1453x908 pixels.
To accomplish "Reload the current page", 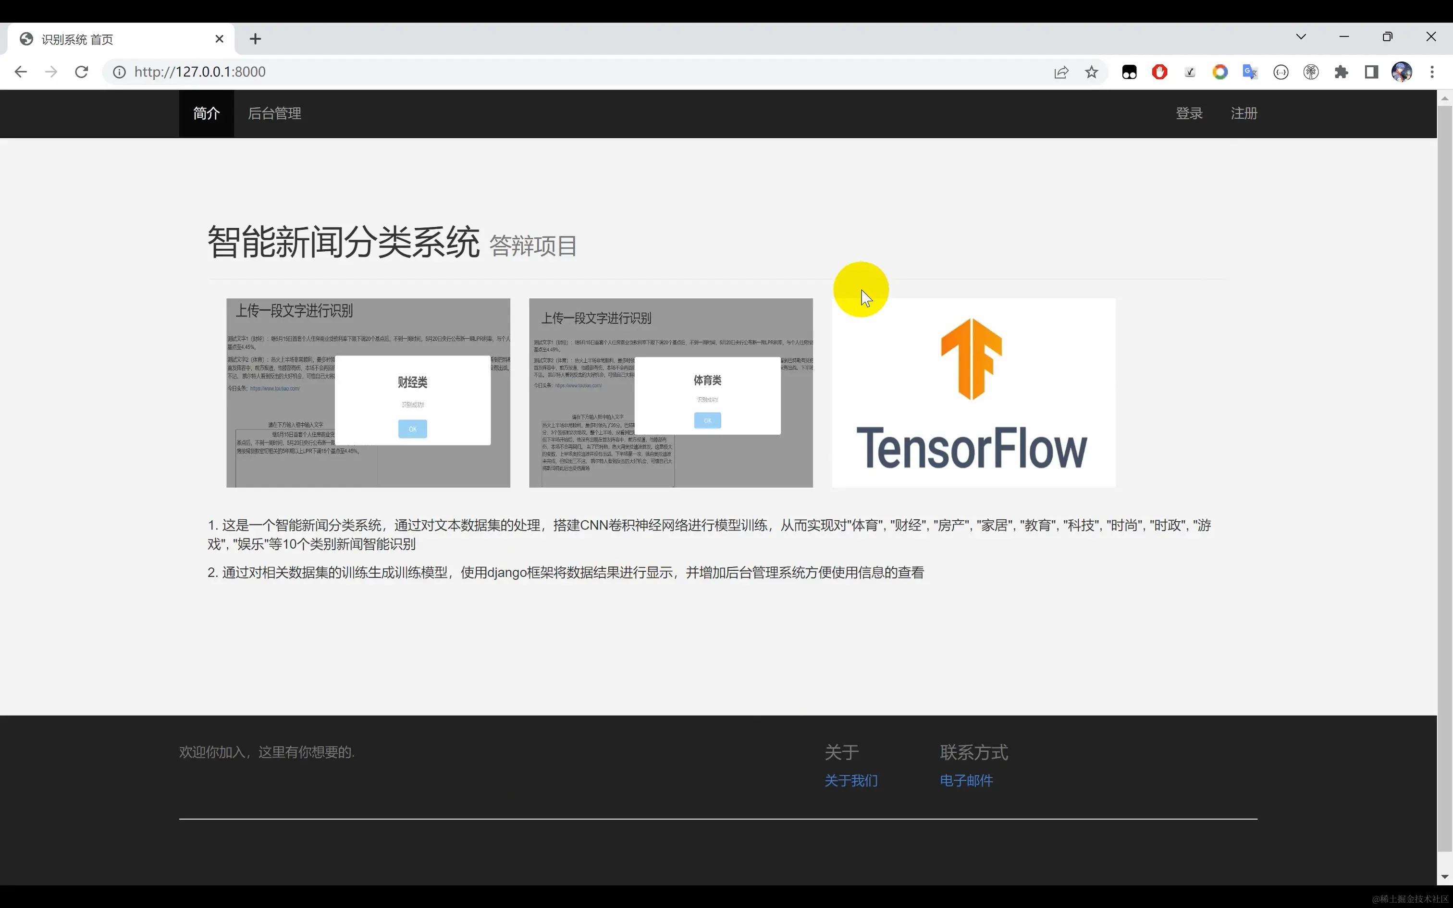I will pos(82,72).
